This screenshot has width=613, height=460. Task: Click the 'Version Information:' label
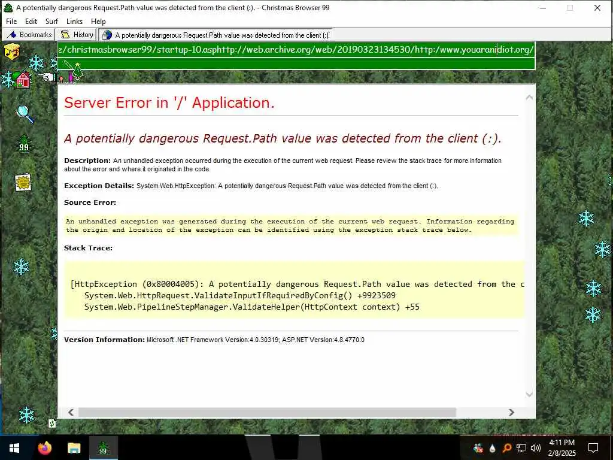point(104,340)
